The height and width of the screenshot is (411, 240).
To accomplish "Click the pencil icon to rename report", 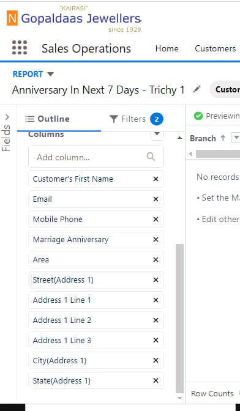I will [x=197, y=89].
